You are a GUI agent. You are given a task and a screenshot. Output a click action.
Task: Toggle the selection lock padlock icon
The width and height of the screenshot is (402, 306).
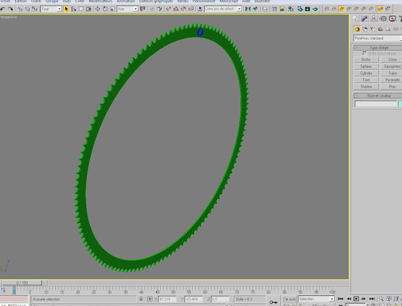(141, 299)
